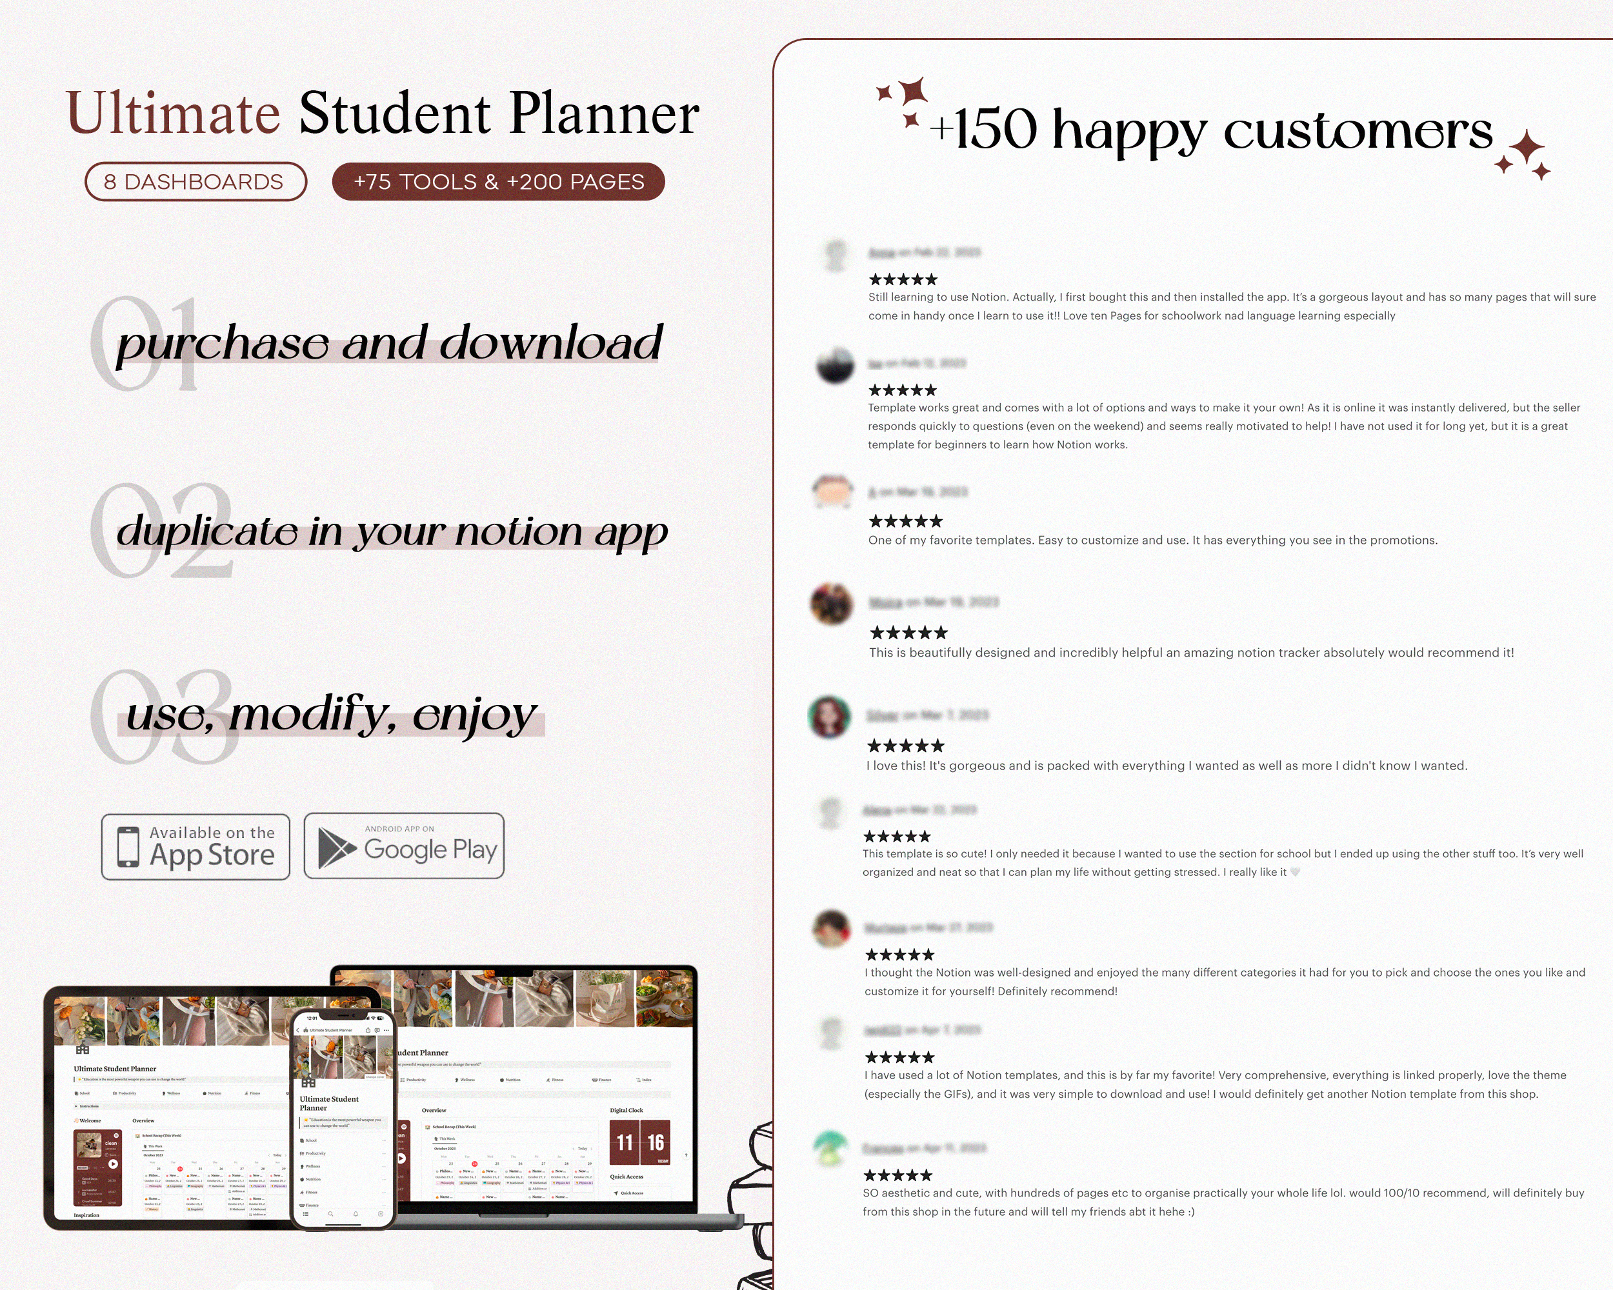Tap the list menu icon in phone bottom bar
The width and height of the screenshot is (1613, 1290).
(306, 1214)
